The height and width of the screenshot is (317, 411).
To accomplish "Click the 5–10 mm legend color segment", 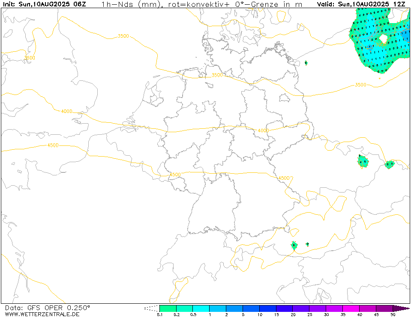I will (x=251, y=308).
